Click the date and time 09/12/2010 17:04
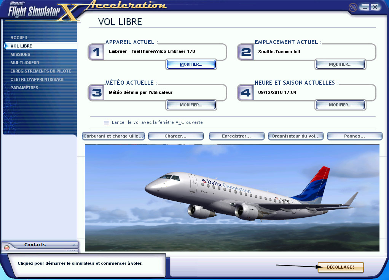389x280 pixels. tap(277, 92)
